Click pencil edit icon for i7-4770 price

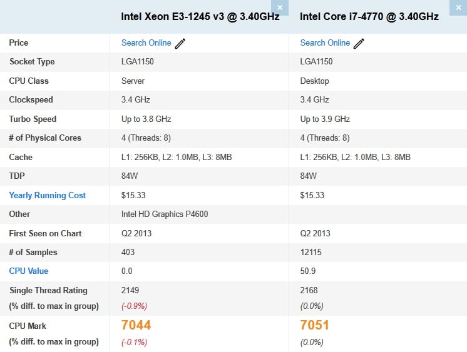click(x=359, y=43)
